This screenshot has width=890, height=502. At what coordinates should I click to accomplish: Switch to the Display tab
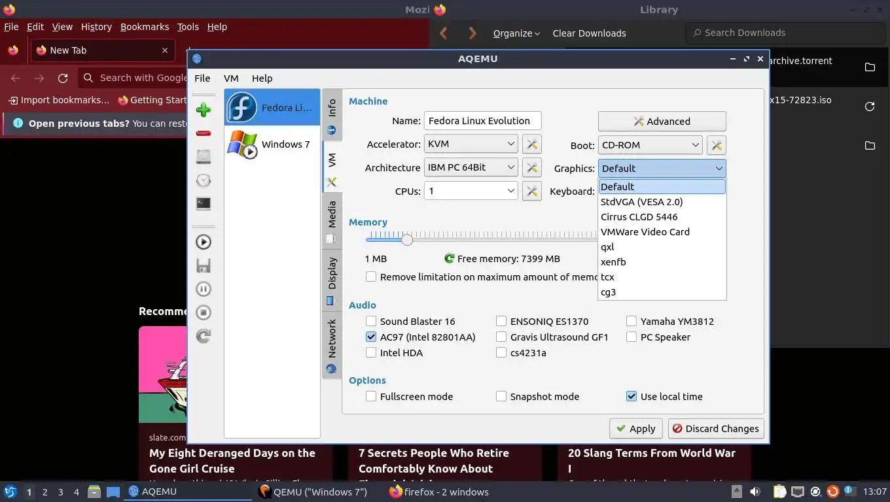click(332, 281)
